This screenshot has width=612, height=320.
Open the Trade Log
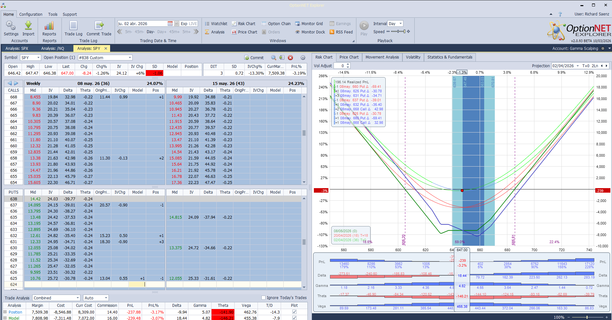(x=73, y=28)
